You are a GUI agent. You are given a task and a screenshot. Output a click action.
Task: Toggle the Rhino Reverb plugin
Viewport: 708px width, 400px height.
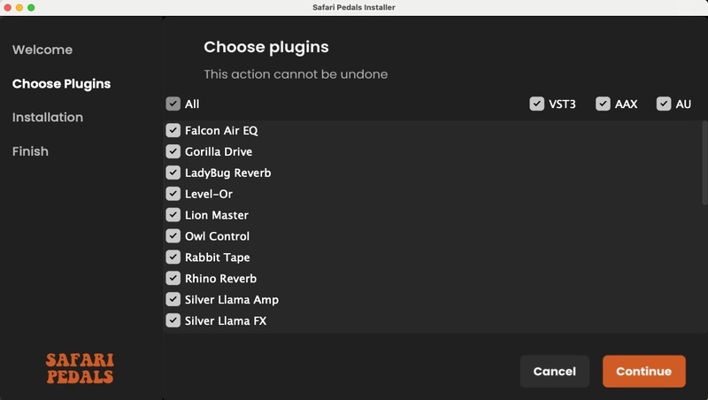click(x=173, y=279)
